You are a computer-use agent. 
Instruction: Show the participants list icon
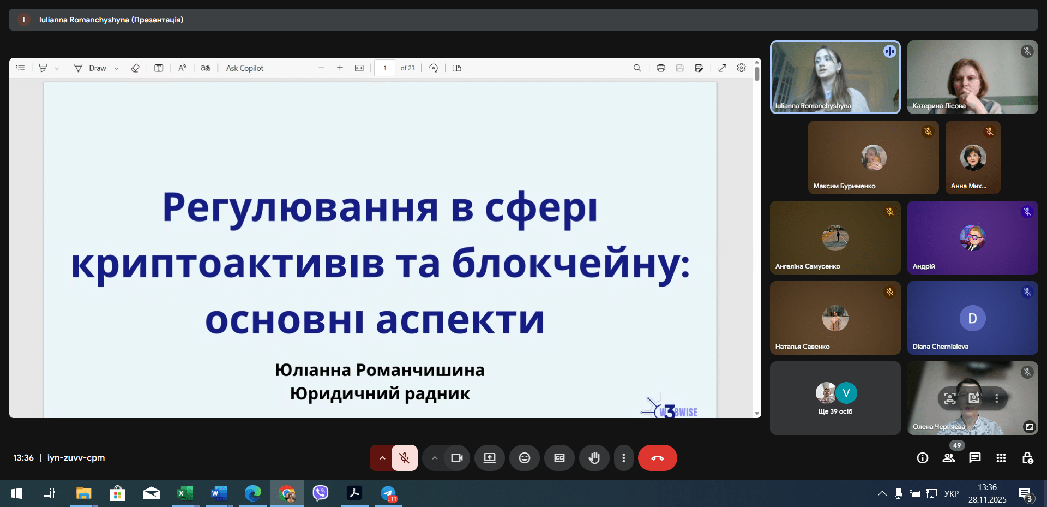pos(949,458)
